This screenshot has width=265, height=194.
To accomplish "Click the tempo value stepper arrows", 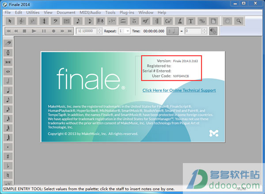I will (x=204, y=31).
